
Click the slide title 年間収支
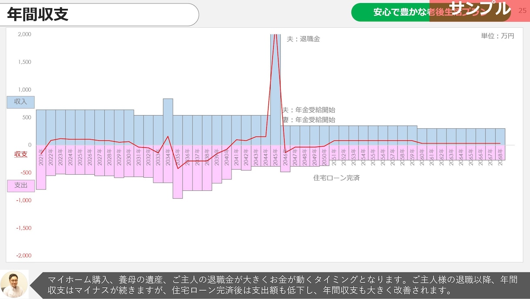point(38,14)
